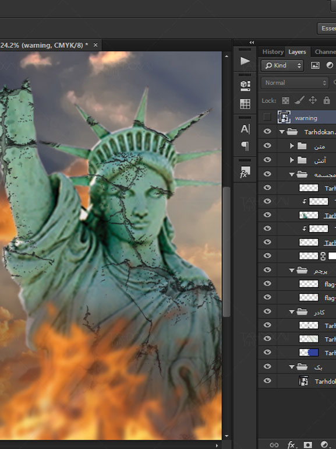Click the horizontal scroll right arrow
This screenshot has height=449, width=336.
point(217,446)
